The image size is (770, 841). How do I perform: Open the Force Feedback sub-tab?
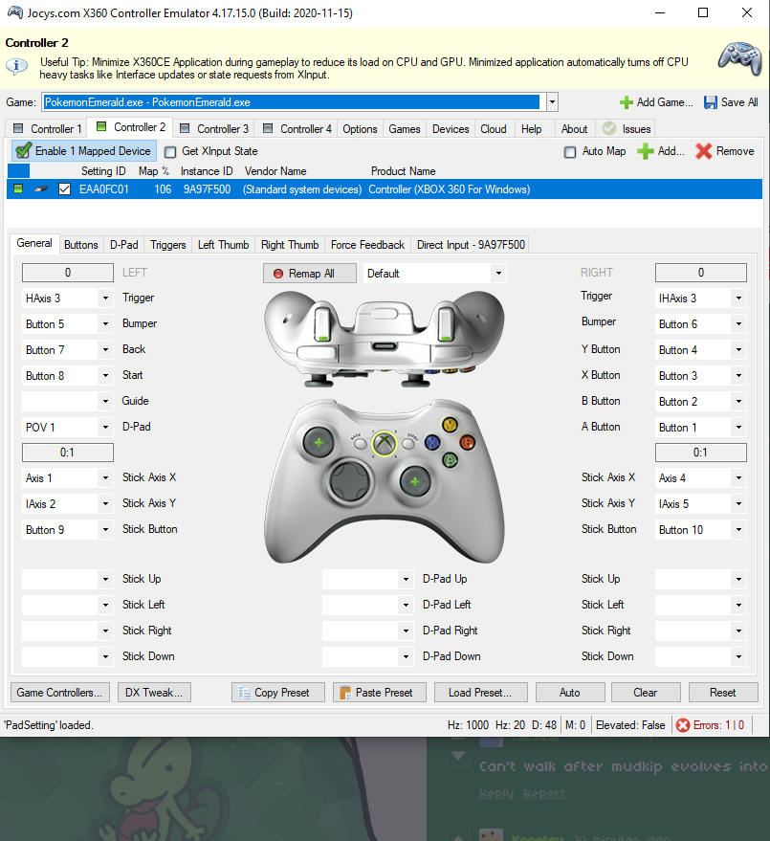point(367,245)
